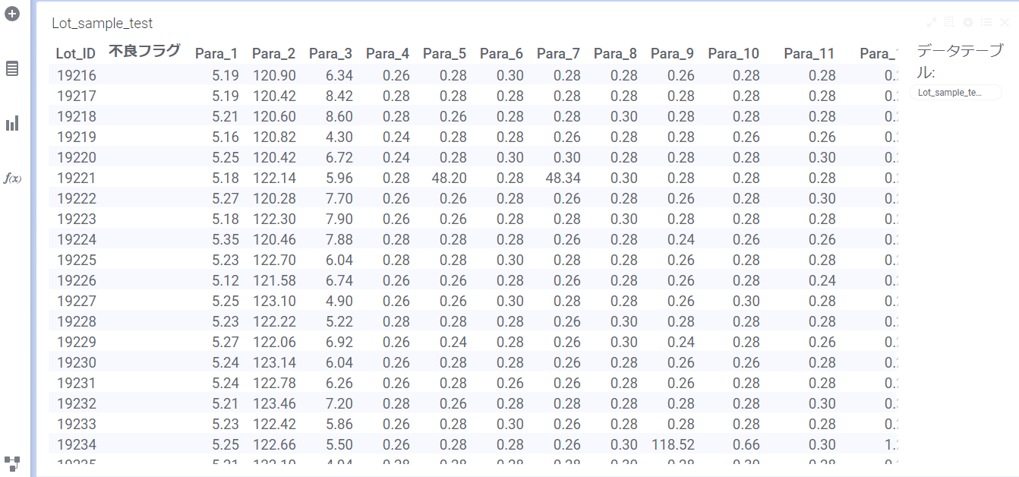This screenshot has width=1019, height=477.
Task: Open the bar chart visualizations icon
Action: click(x=12, y=123)
